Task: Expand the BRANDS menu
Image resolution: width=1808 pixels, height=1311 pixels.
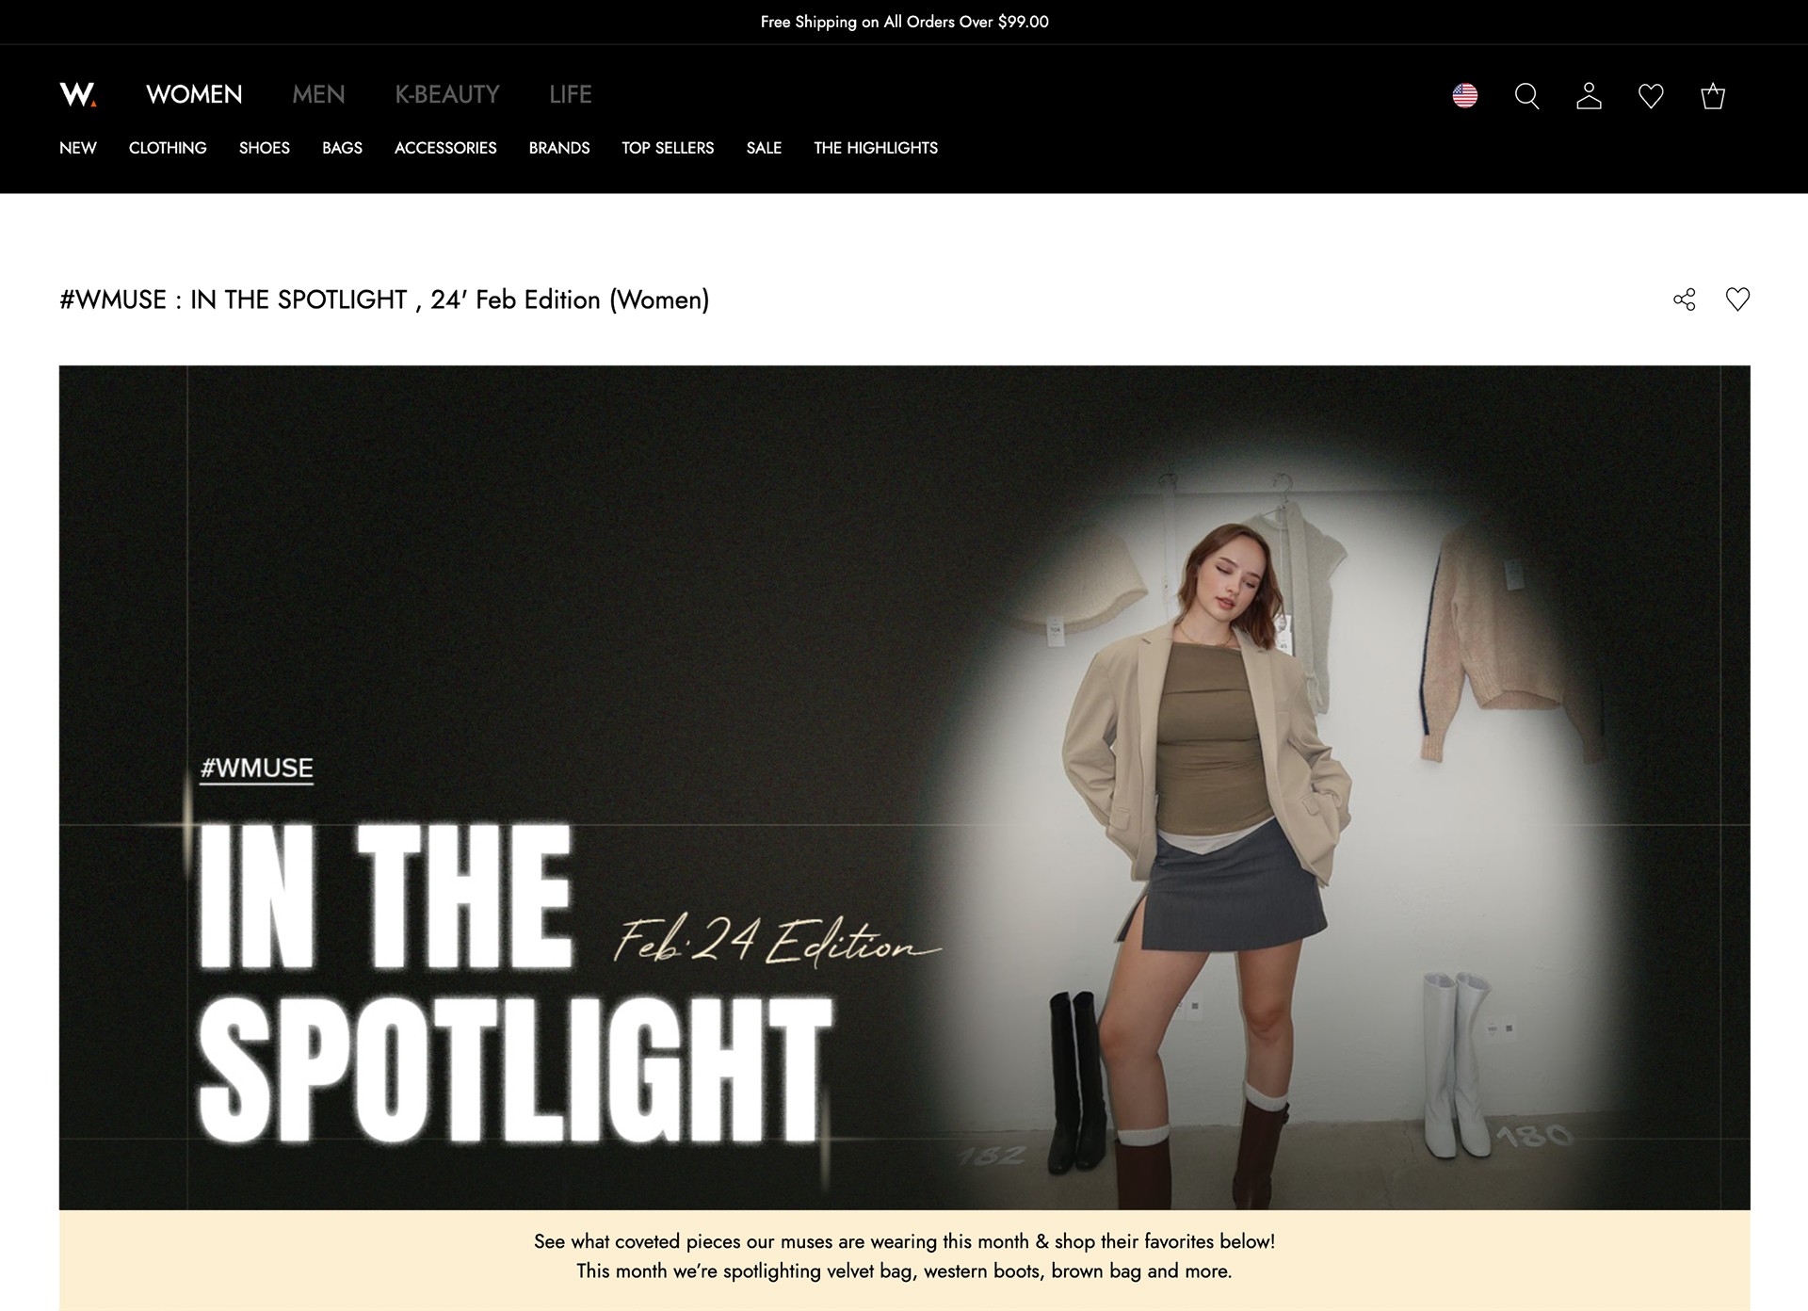Action: pos(559,148)
